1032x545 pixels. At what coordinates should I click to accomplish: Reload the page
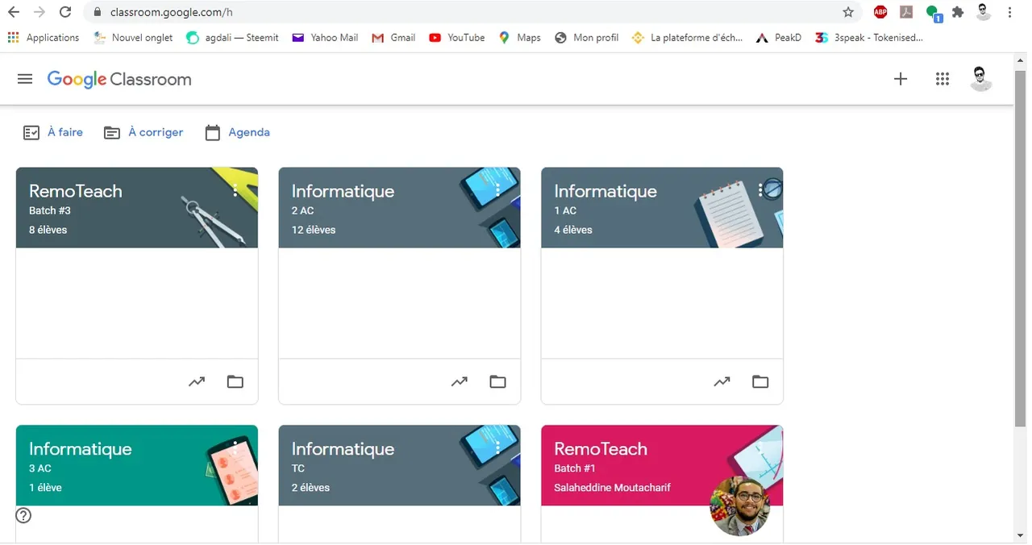[65, 12]
